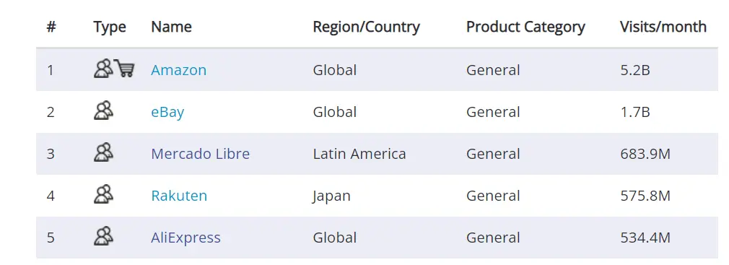Image resolution: width=729 pixels, height=265 pixels.
Task: Click the shopping cart icon in Amazon row
Action: click(125, 69)
